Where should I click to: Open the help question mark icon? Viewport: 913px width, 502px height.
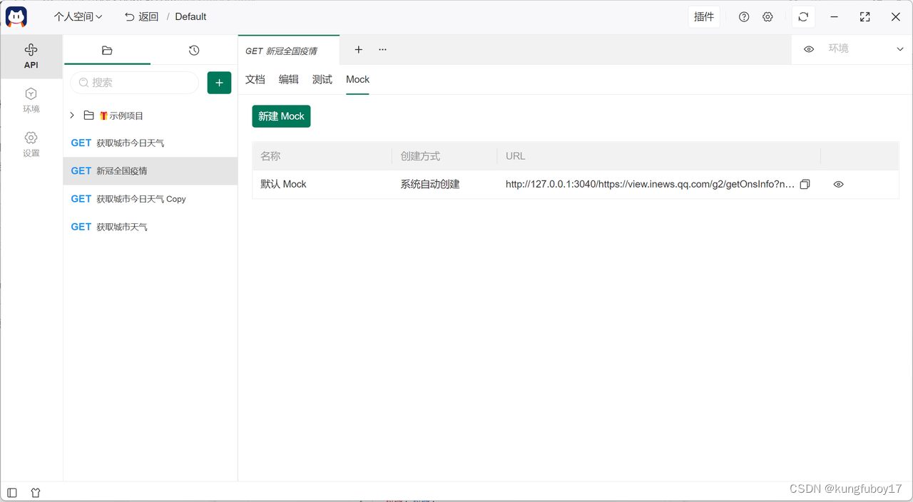744,17
